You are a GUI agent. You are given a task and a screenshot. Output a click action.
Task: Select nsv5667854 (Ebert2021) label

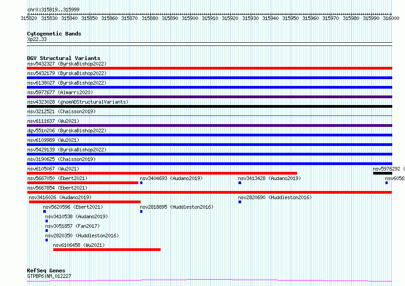pyautogui.click(x=57, y=188)
